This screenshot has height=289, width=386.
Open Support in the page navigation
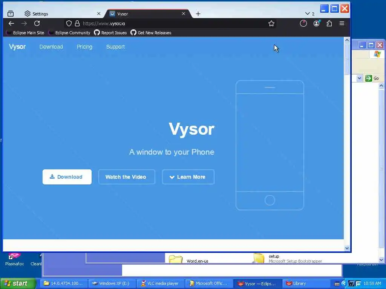click(115, 47)
